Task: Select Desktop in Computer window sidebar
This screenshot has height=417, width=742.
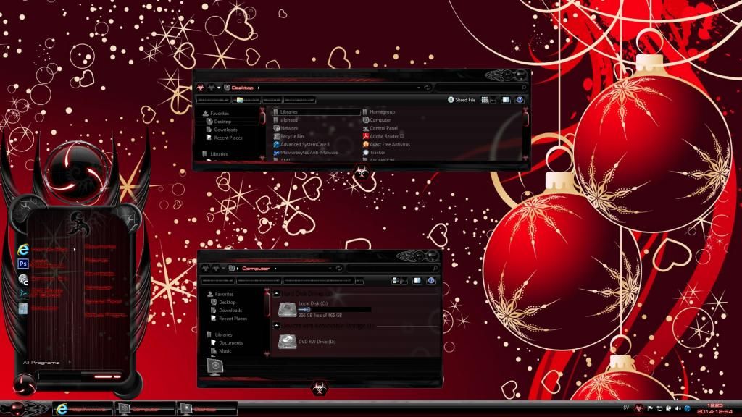Action: pyautogui.click(x=224, y=302)
